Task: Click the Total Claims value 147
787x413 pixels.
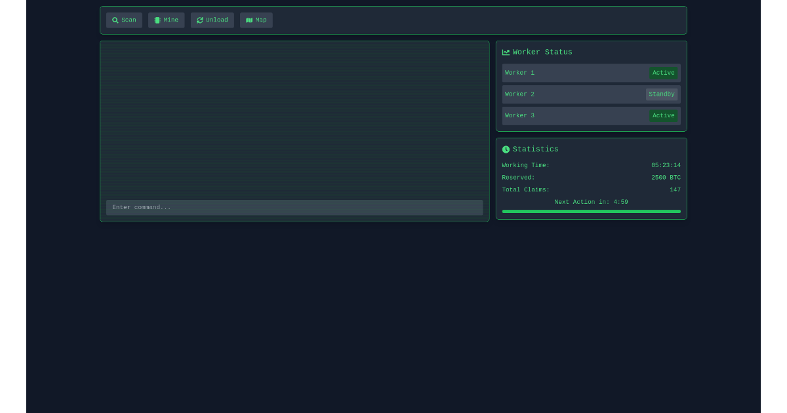Action: pos(675,189)
